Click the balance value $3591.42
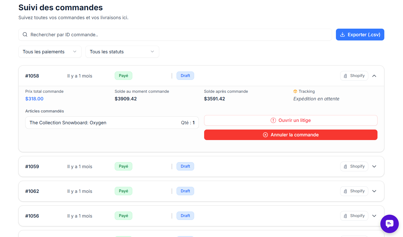Viewport: 403px width, 237px height. click(x=214, y=99)
